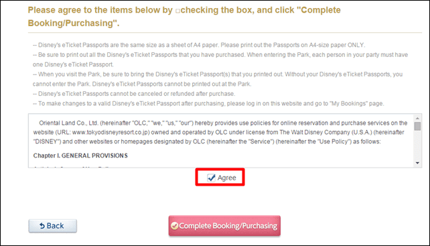This screenshot has width=430, height=246.
Task: Click the return arrow icon on Back
Action: coord(42,226)
